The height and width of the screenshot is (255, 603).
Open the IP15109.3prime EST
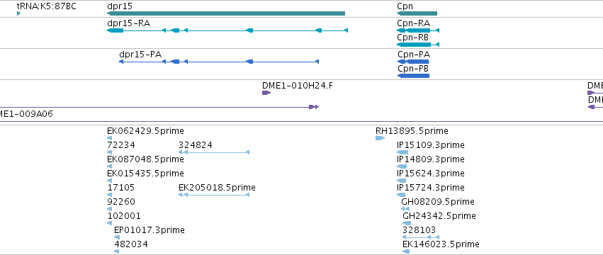click(402, 152)
